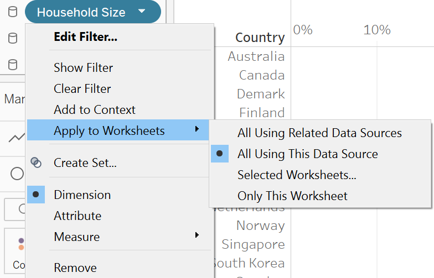Choose All Using Related Data Sources
The height and width of the screenshot is (278, 434).
click(319, 133)
